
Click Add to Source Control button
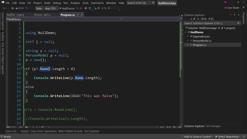(x=197, y=137)
